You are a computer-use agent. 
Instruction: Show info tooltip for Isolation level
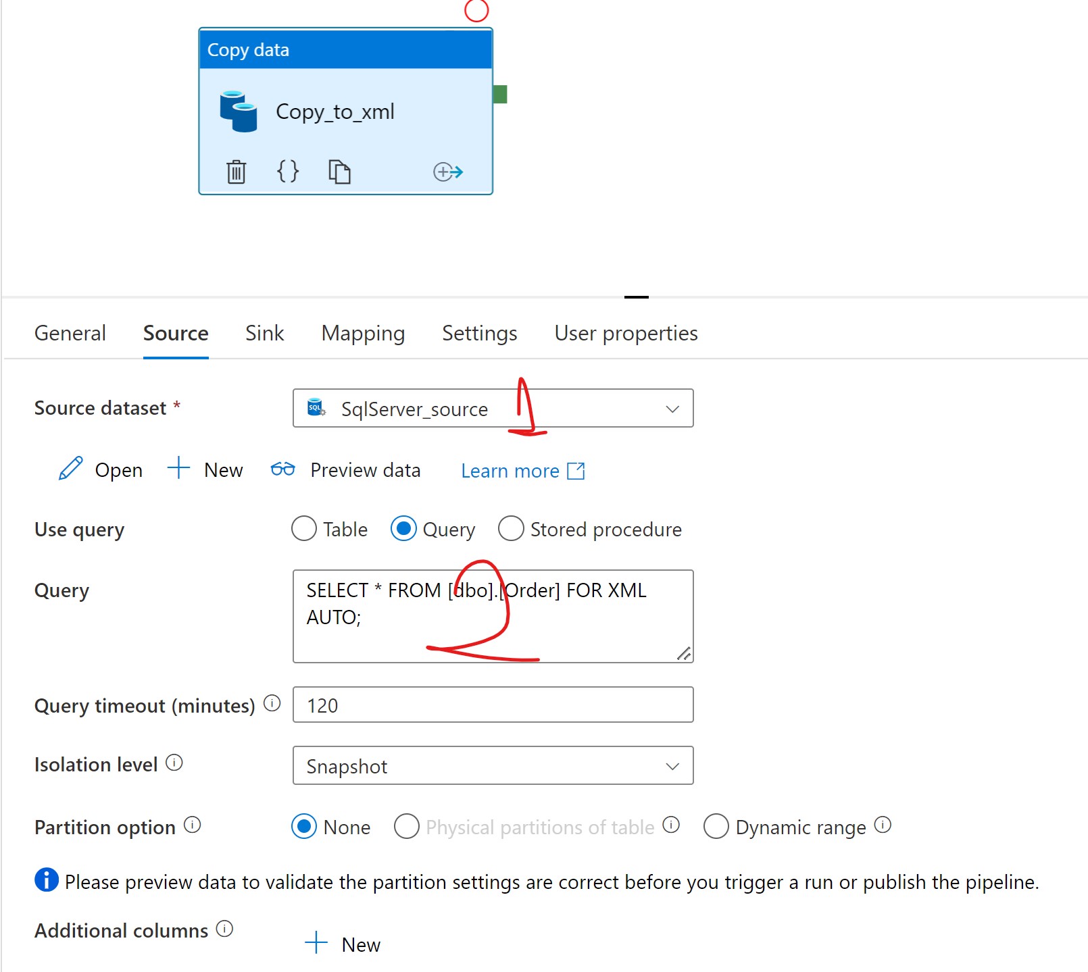[174, 763]
